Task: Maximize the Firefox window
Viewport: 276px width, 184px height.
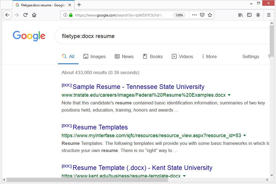Action: (259, 3)
